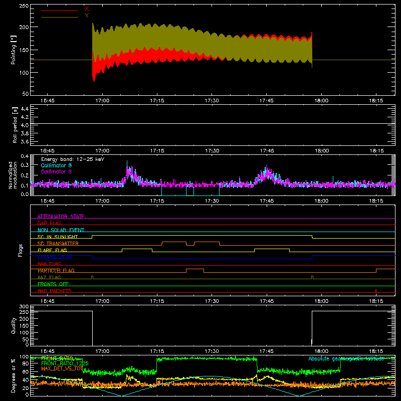
Task: Click the Pointing axis title
Action: (x=14, y=50)
